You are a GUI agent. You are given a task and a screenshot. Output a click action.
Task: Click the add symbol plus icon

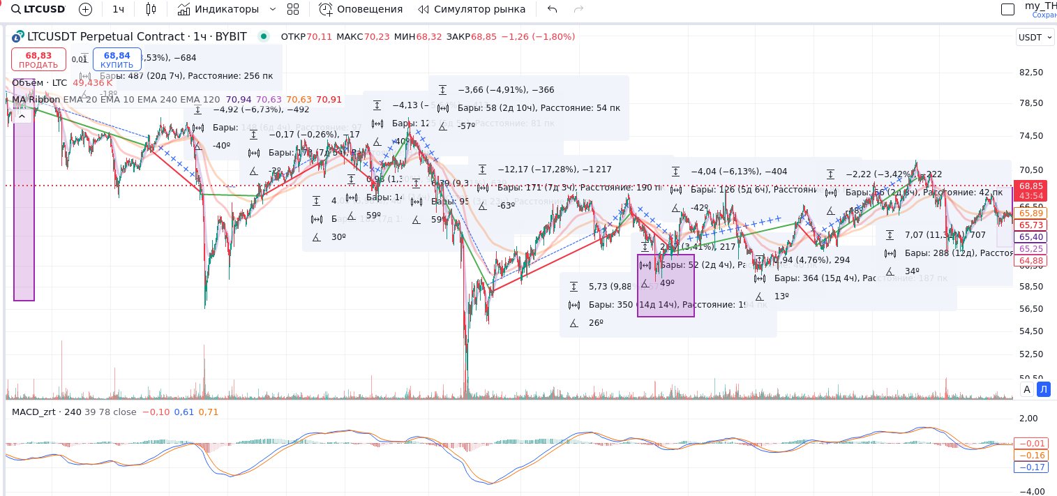[85, 9]
